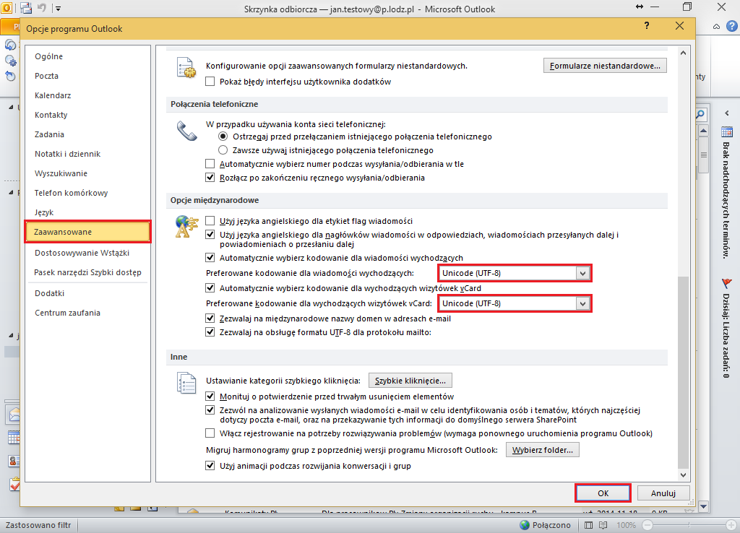
Task: Confirm options with OK button
Action: point(603,493)
